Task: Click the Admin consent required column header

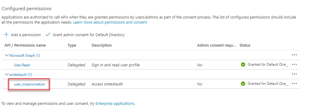Action: 217,45
